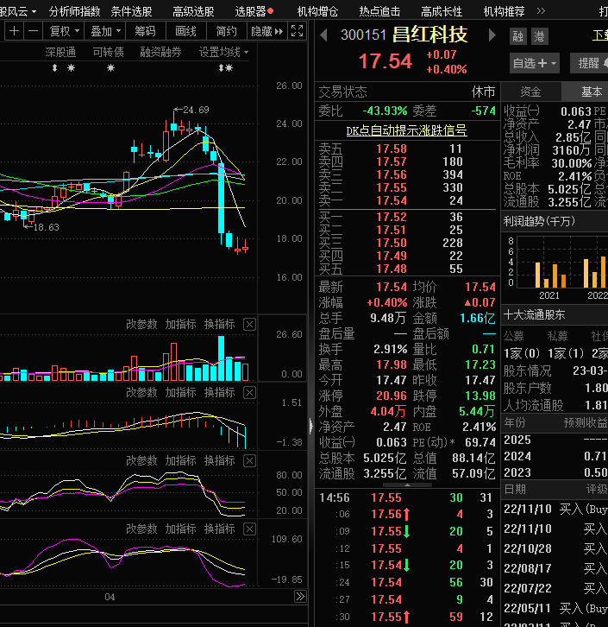Close the KDJ indicator panel showing 80.00 scale
The height and width of the screenshot is (627, 608).
pos(249,460)
